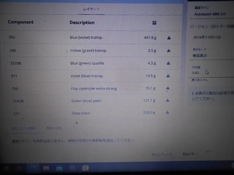Click the warning icon for Blue (violet) transp.

point(169,38)
